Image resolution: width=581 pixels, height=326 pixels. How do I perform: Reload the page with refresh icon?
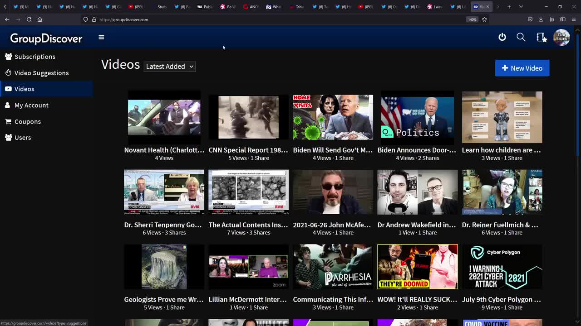pyautogui.click(x=29, y=19)
